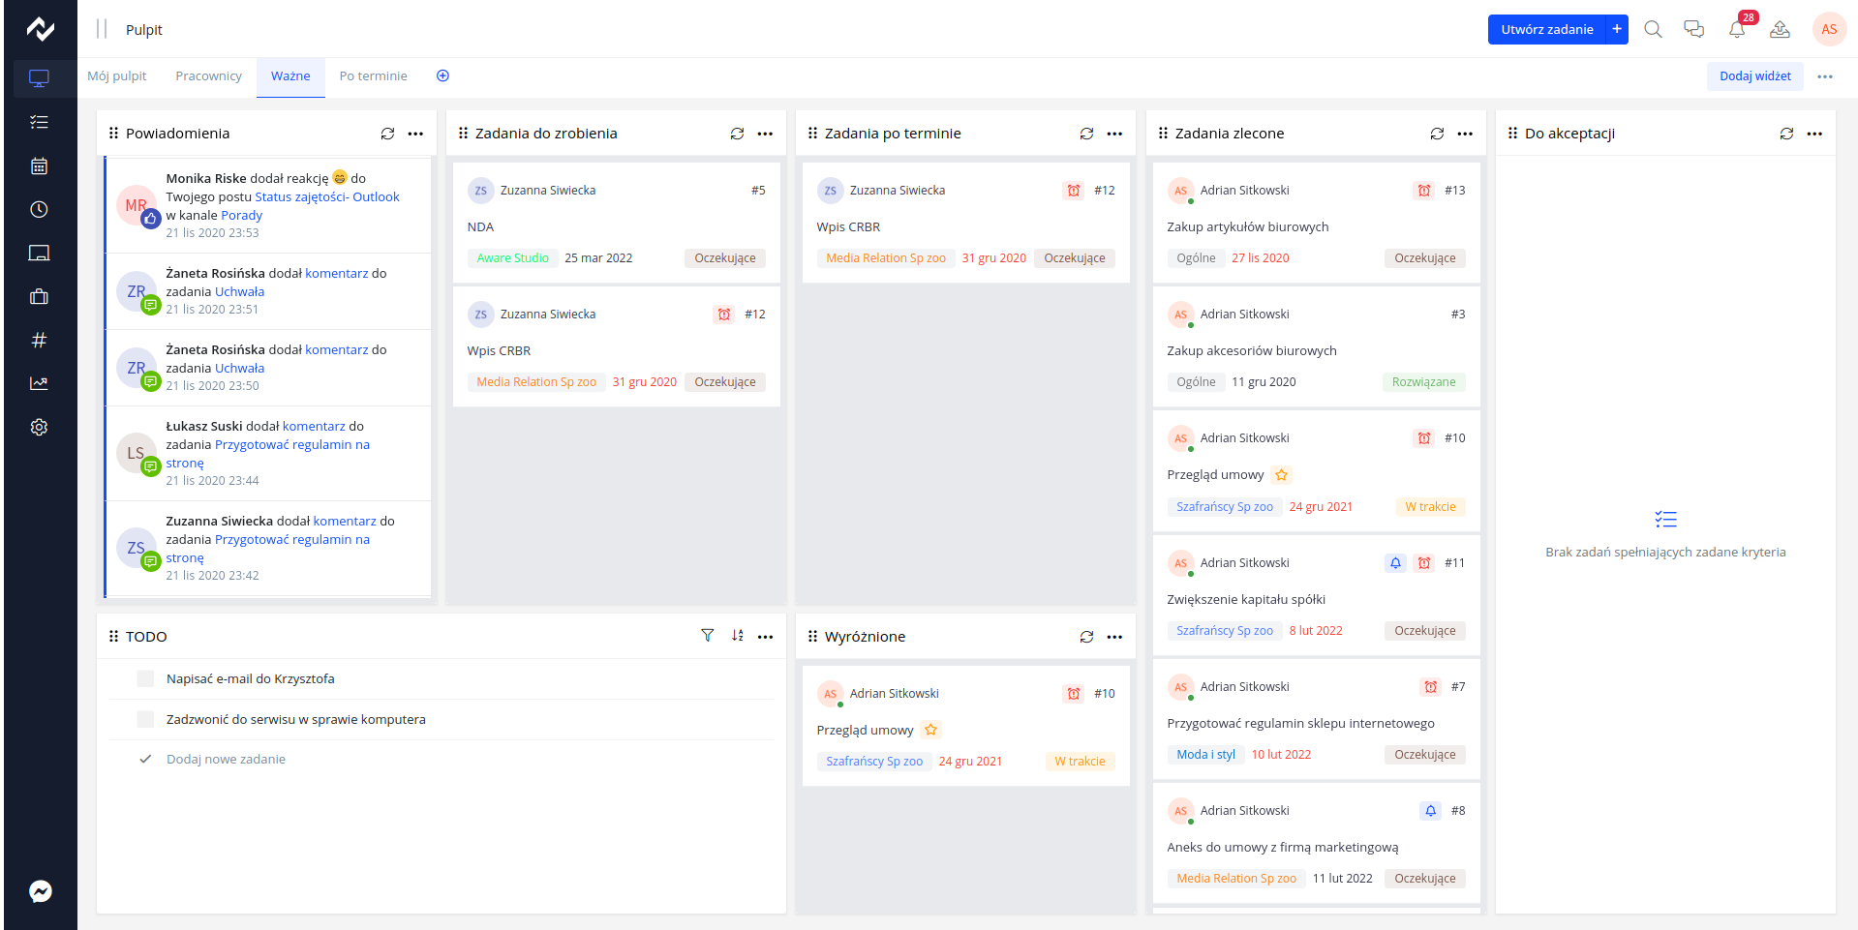This screenshot has width=1858, height=930.
Task: Open the dashboard monitor icon in sidebar
Action: (39, 78)
